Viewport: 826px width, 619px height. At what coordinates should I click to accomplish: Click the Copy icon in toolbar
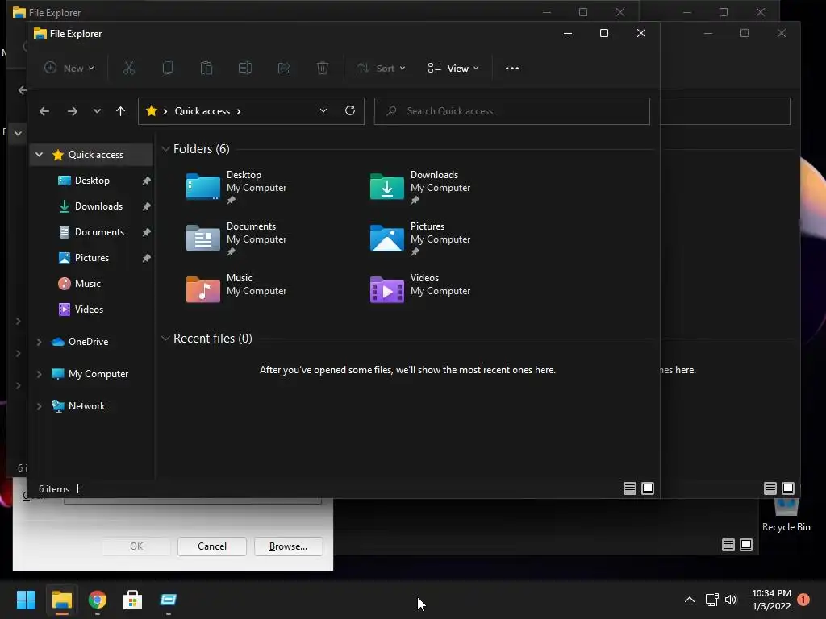pos(168,68)
